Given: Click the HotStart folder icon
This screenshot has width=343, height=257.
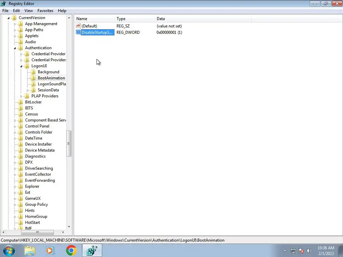Looking at the screenshot, I should point(20,223).
